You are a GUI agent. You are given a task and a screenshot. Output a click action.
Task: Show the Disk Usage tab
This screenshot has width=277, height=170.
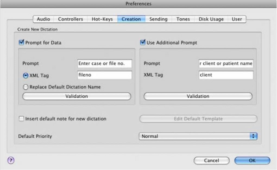211,19
